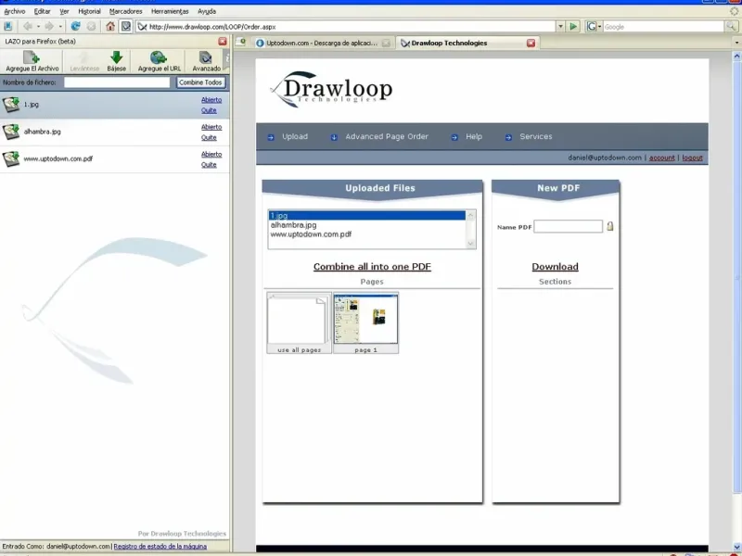This screenshot has height=556, width=742.
Task: Open the URL history dropdown arrow
Action: click(560, 27)
